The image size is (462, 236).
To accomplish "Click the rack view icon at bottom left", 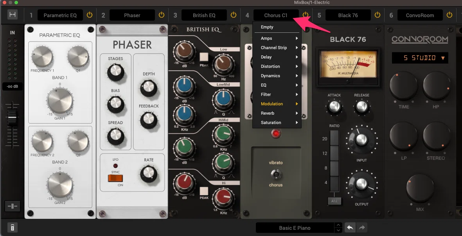I will pos(13,227).
